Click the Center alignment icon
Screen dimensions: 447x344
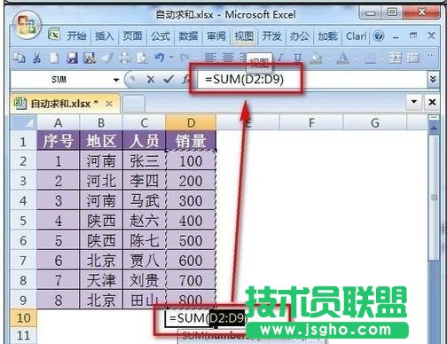click(x=228, y=58)
